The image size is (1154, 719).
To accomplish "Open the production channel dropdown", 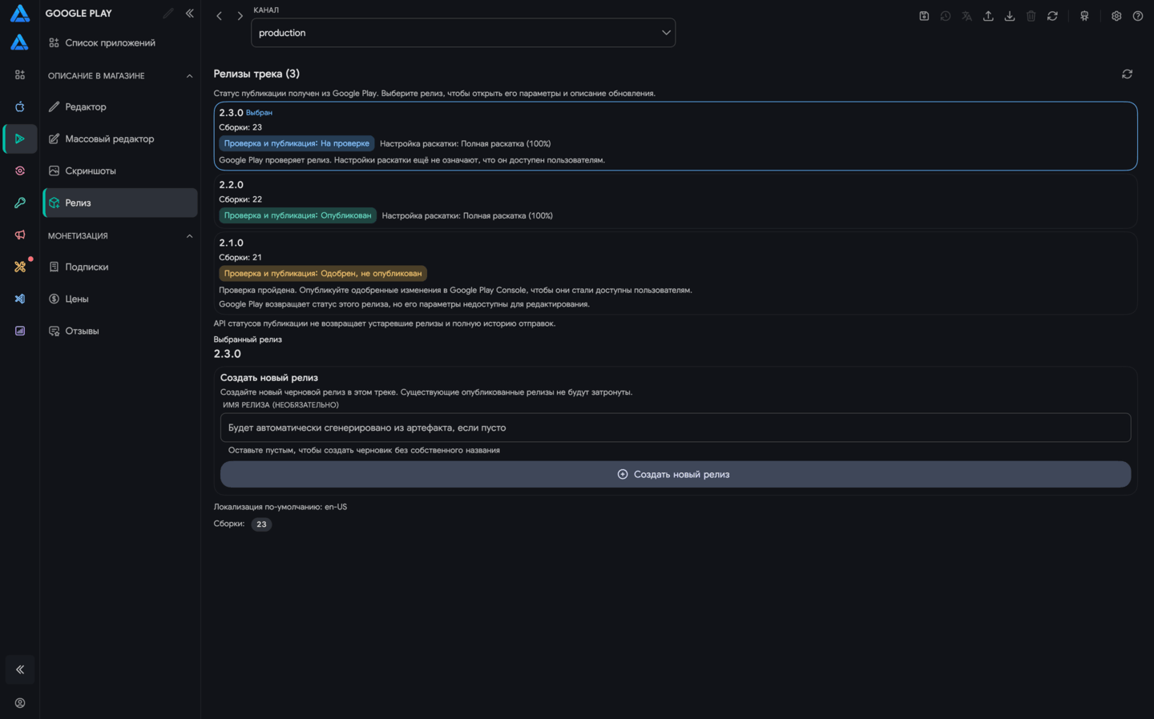I will pyautogui.click(x=463, y=33).
